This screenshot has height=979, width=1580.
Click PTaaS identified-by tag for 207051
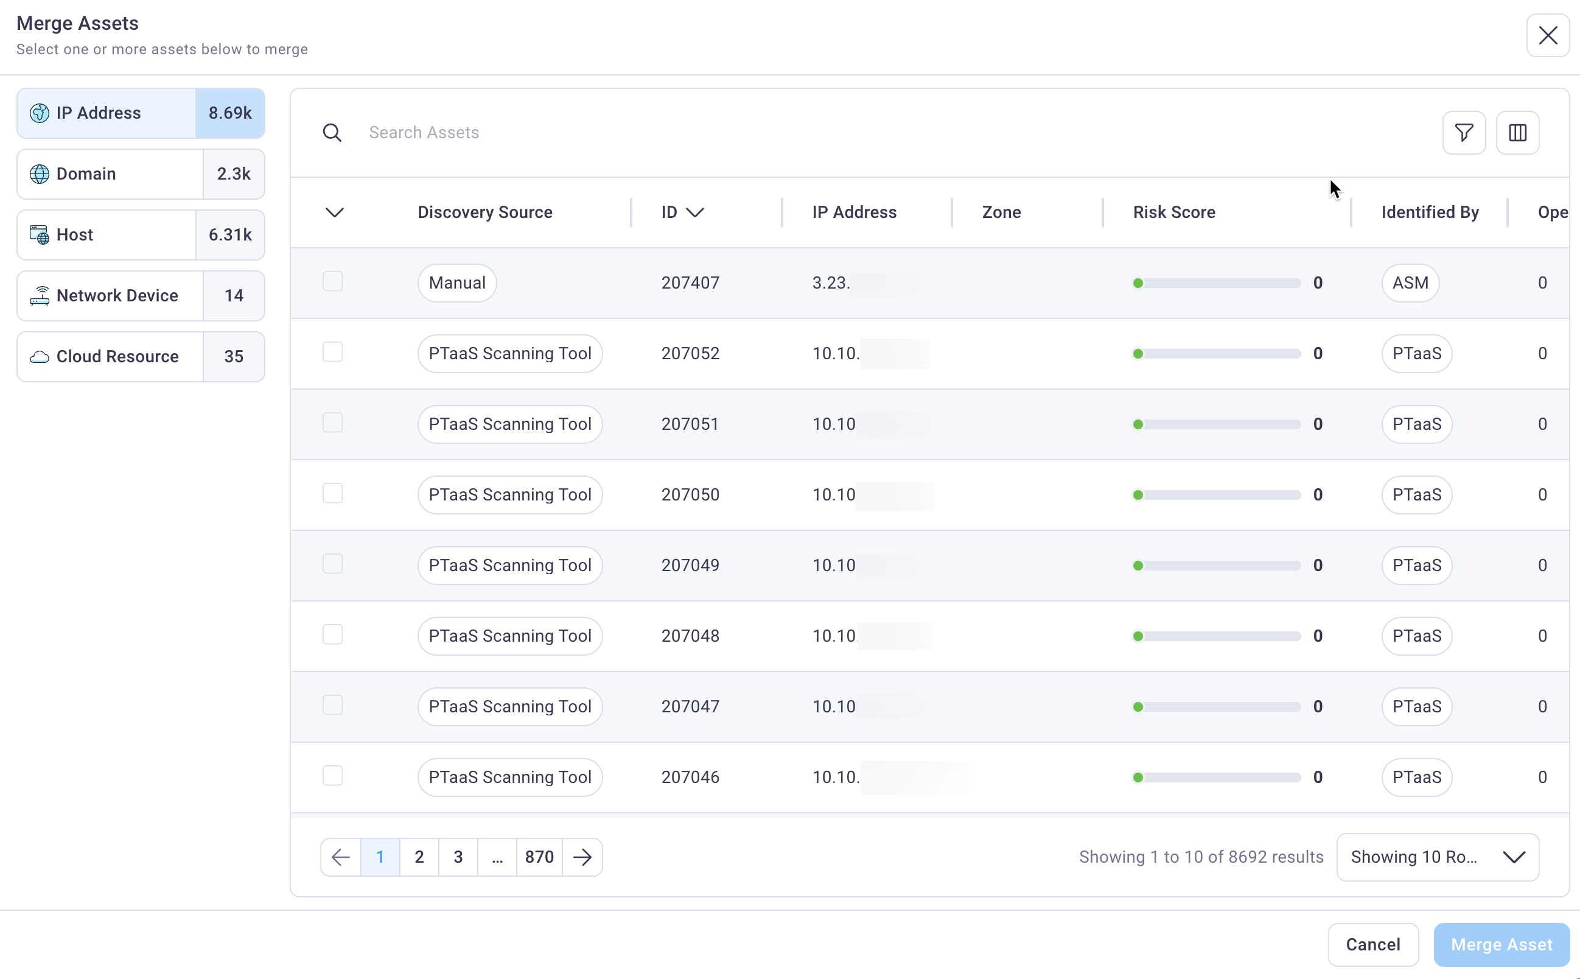pyautogui.click(x=1417, y=424)
